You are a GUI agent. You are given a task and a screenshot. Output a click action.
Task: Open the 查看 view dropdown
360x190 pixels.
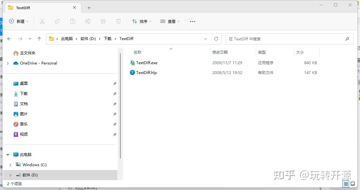pos(170,21)
